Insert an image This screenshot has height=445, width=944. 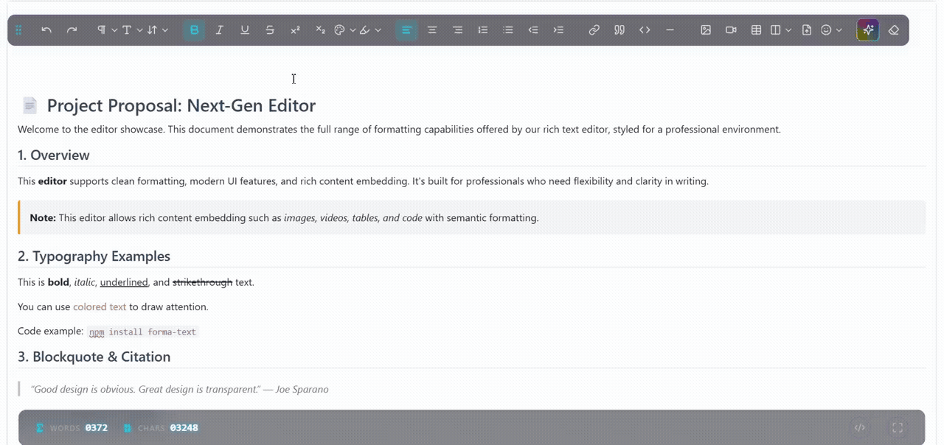click(x=706, y=30)
